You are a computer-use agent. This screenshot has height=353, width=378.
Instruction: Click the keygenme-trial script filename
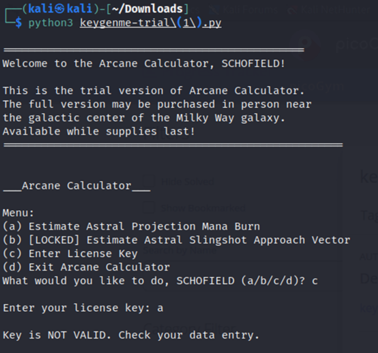(150, 24)
